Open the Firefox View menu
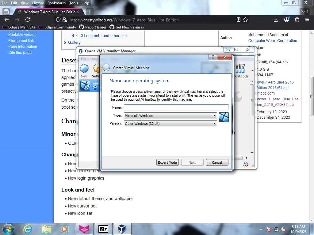Screen dimensions: 314x235 tap(25, 3)
